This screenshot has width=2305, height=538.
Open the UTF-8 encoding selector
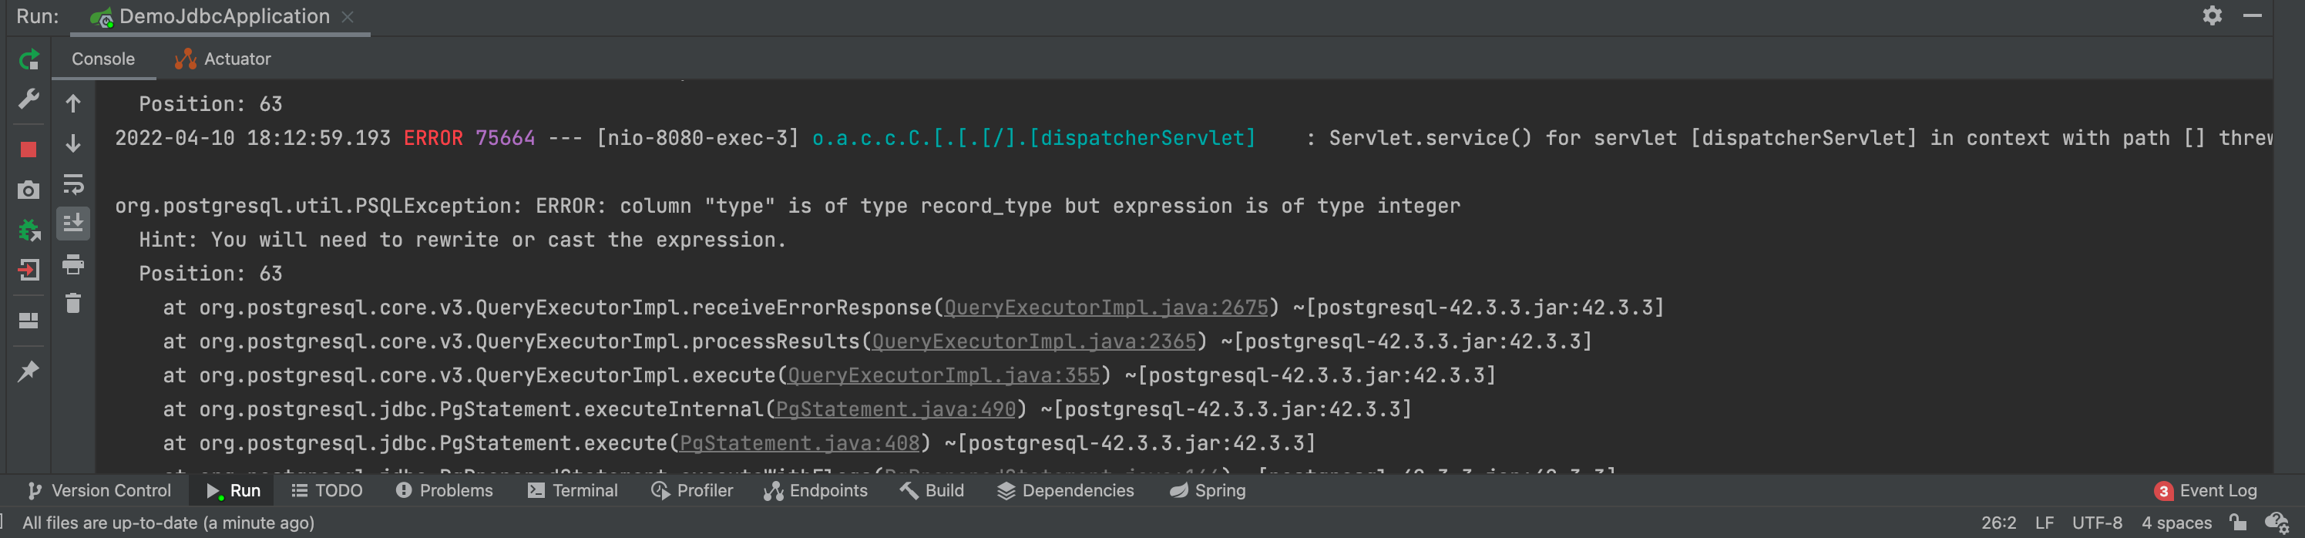tap(2096, 523)
